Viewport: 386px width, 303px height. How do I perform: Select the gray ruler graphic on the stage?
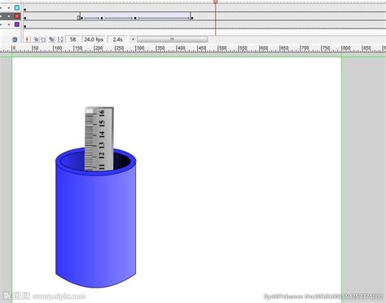tap(99, 139)
